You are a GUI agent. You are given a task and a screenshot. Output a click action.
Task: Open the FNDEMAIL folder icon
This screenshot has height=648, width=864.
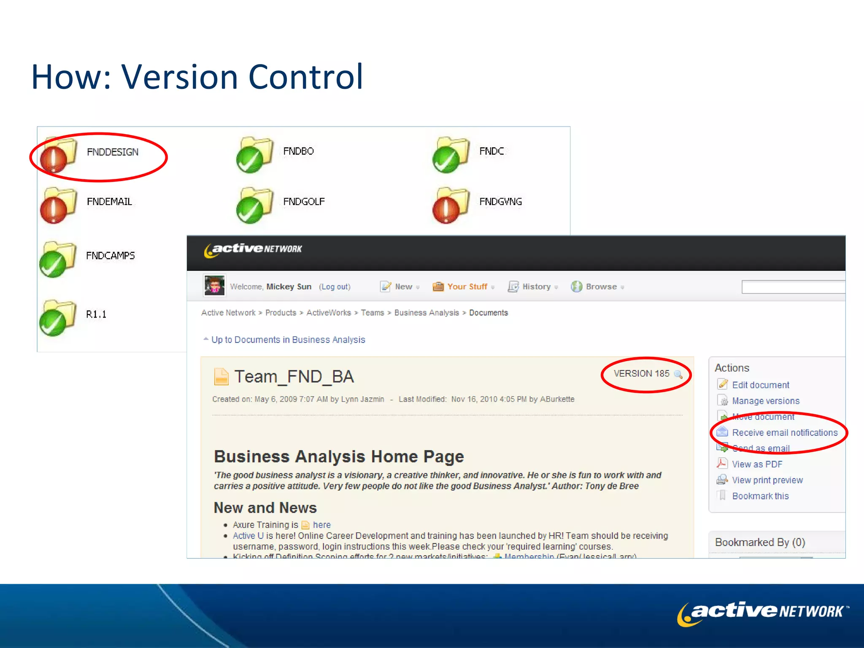pos(59,205)
